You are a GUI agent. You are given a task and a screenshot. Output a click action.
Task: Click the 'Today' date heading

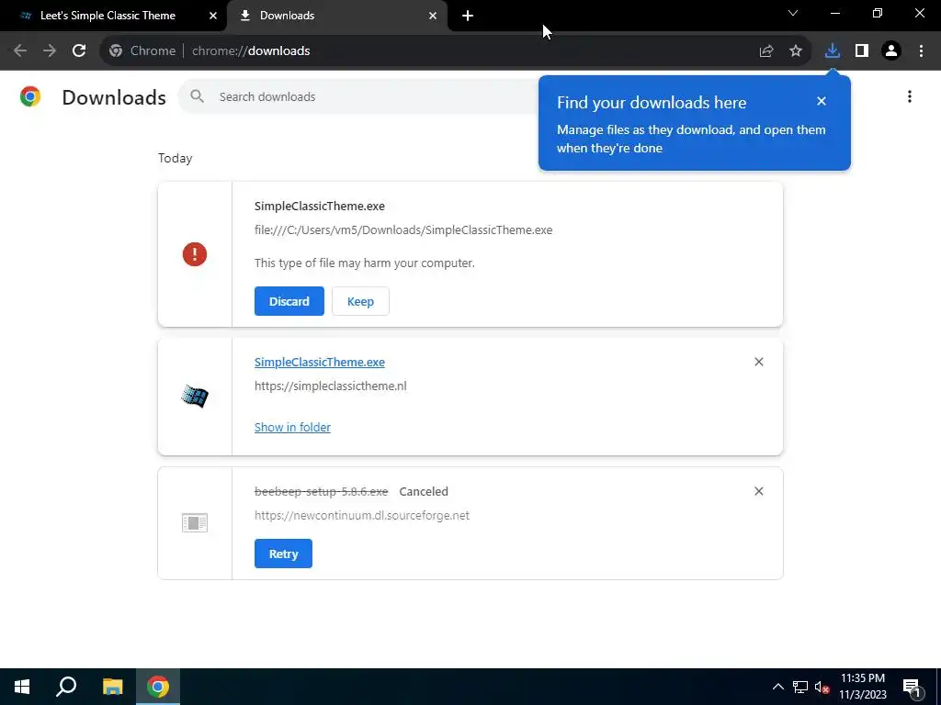click(x=176, y=158)
